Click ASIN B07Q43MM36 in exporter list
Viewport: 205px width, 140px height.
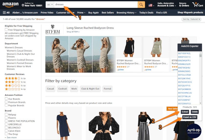coord(184,89)
